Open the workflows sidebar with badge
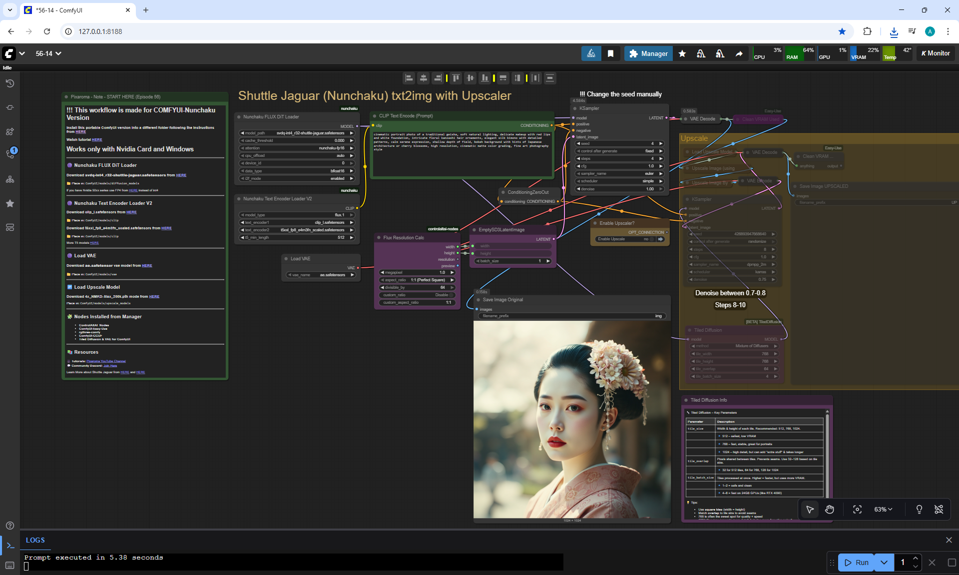Screen dimensions: 959x575 tap(10, 154)
